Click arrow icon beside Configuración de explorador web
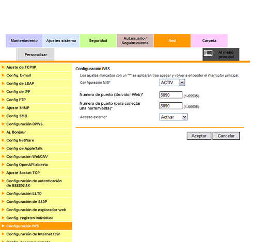This screenshot has height=242, width=267. 3,209
